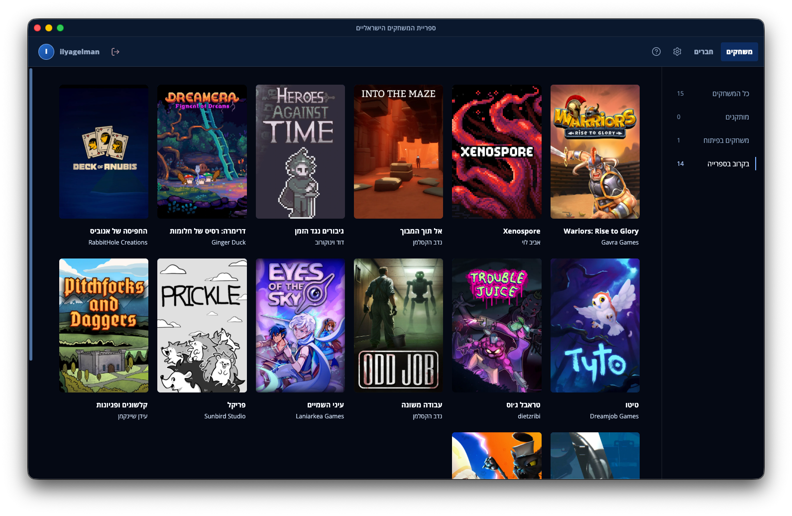Click the title פריקל
Screen dimensions: 792x516
point(236,405)
